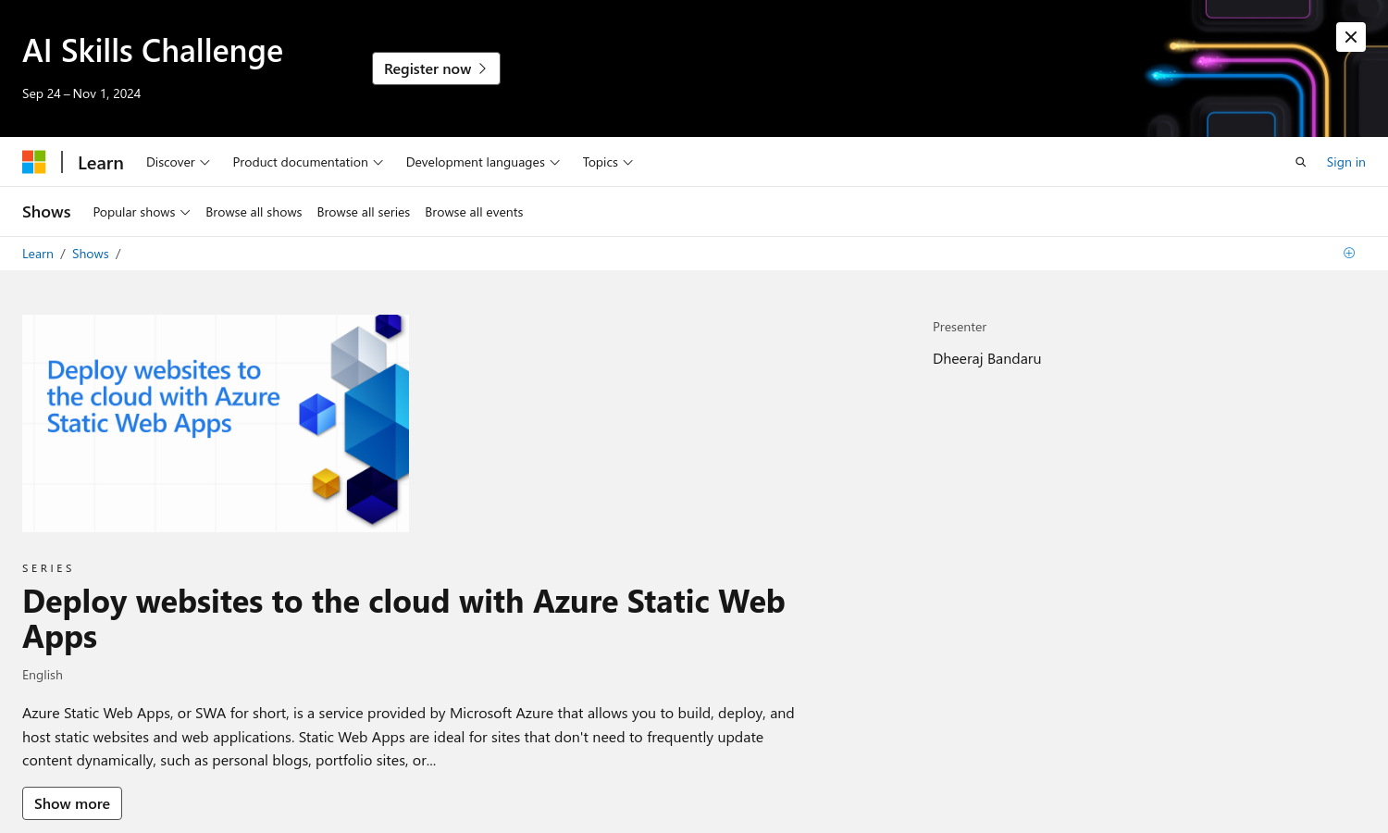Select Browse all series
The width and height of the screenshot is (1388, 833).
(x=363, y=212)
